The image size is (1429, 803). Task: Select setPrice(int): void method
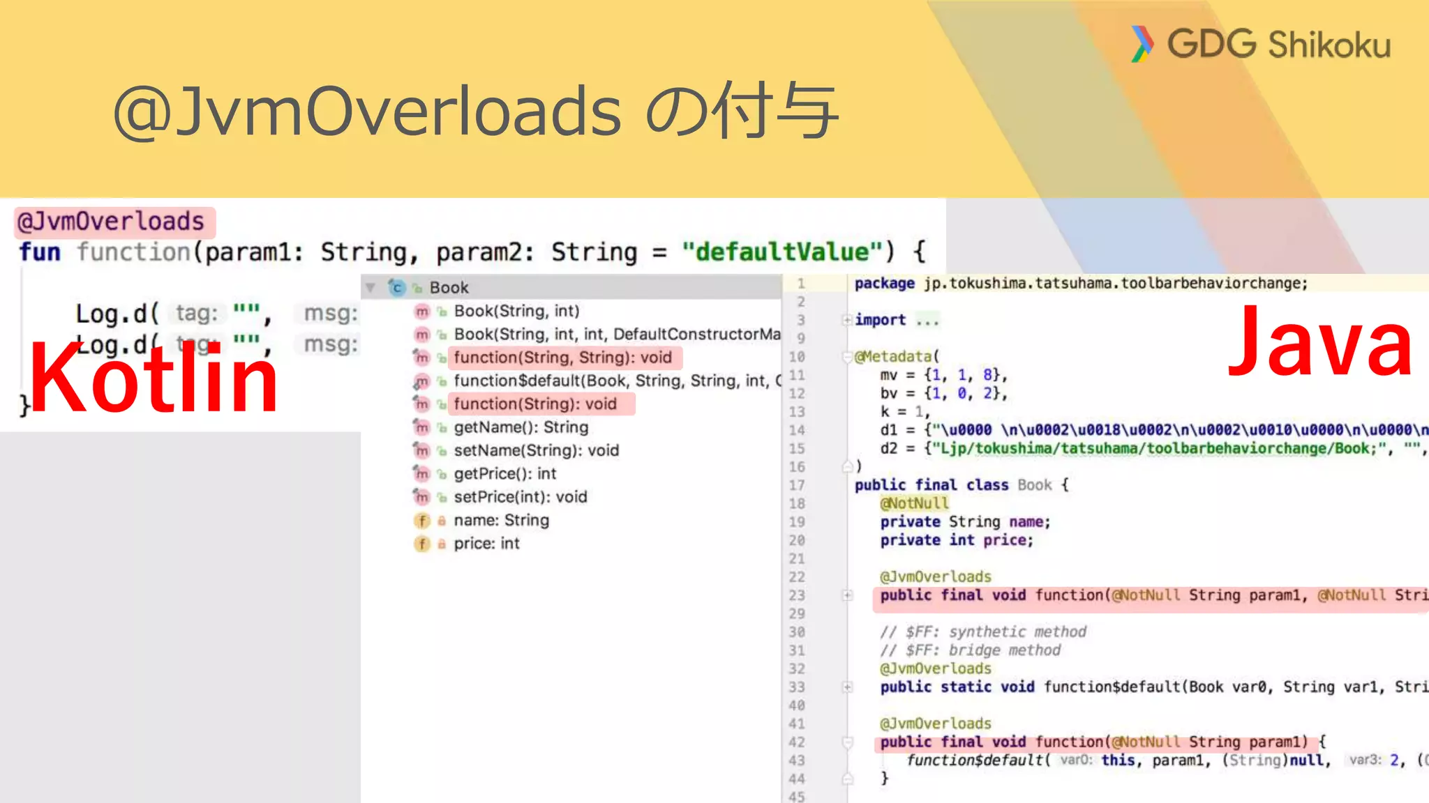(x=521, y=497)
